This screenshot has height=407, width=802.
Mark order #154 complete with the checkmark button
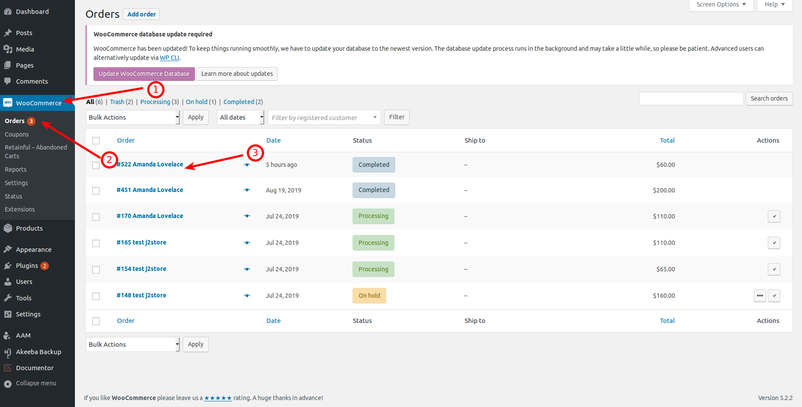[x=774, y=269]
